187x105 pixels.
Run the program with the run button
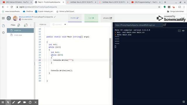(x=91, y=18)
